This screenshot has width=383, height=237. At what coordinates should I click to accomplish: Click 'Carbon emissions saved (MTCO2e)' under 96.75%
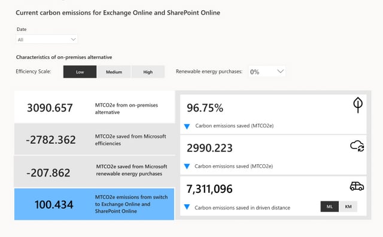click(235, 126)
